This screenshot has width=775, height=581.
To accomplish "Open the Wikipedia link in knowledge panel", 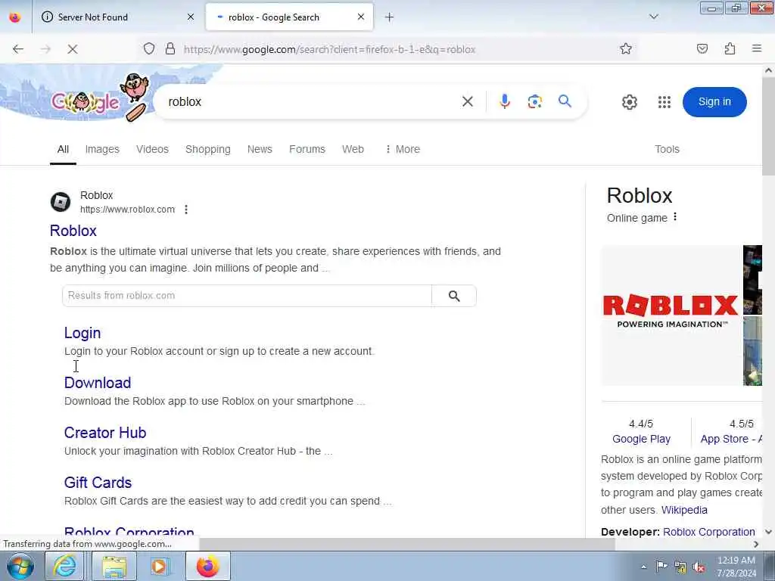I will 684,510.
